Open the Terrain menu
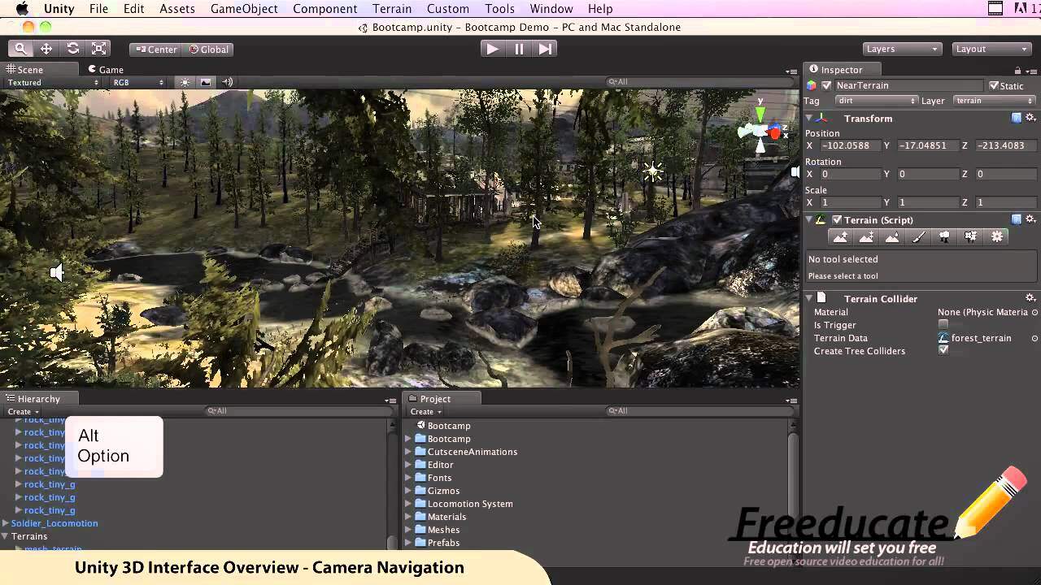Viewport: 1041px width, 585px height. [x=392, y=8]
